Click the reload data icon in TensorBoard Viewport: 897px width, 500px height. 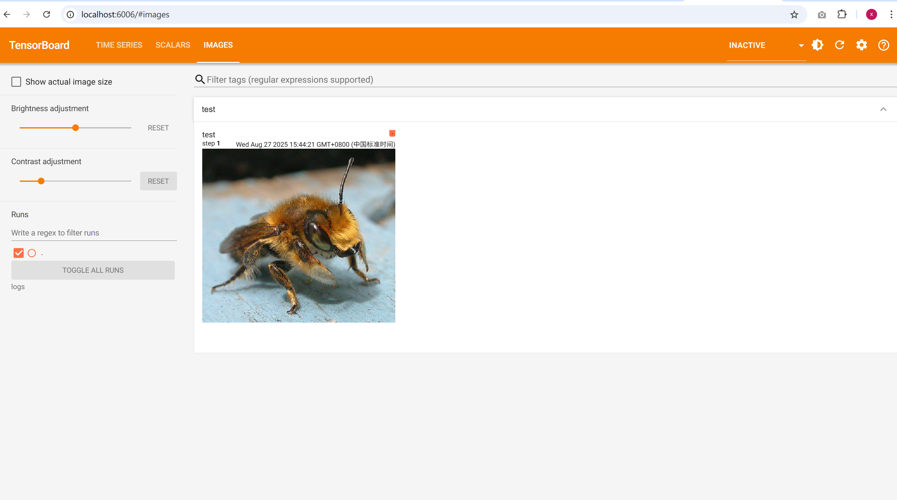(x=840, y=45)
